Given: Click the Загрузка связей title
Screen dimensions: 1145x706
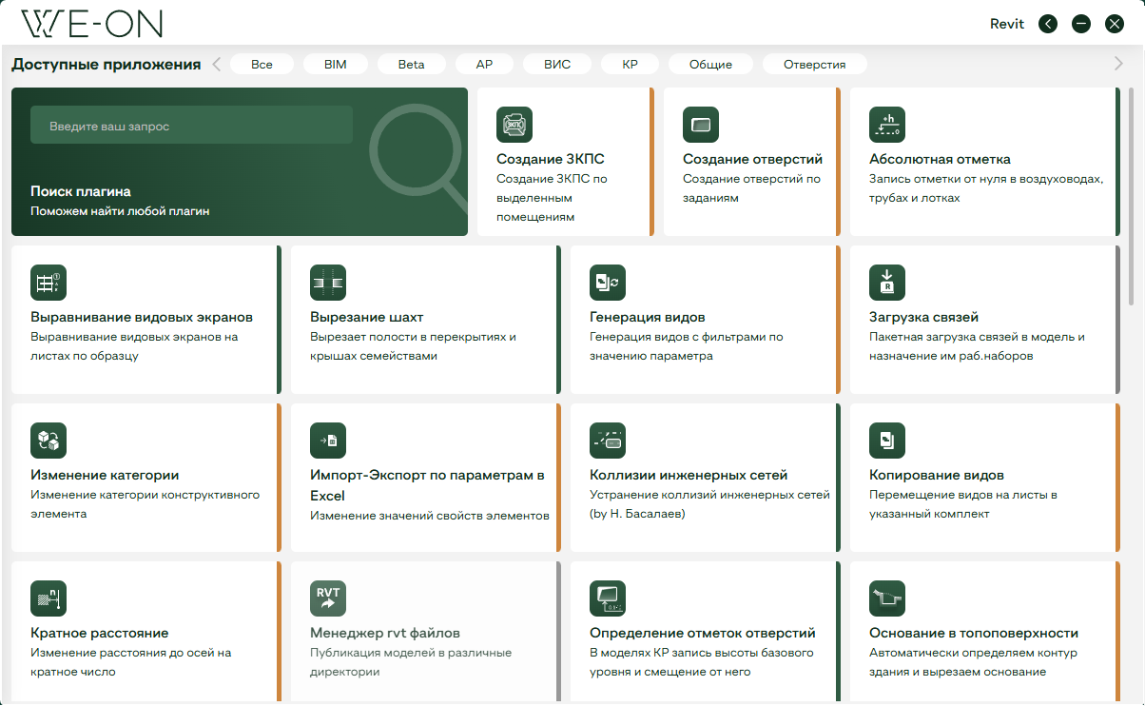Looking at the screenshot, I should (x=923, y=317).
